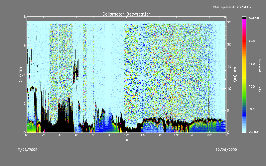Click the 10 kft tick label on right axis
The width and height of the screenshot is (266, 166).
point(229,88)
